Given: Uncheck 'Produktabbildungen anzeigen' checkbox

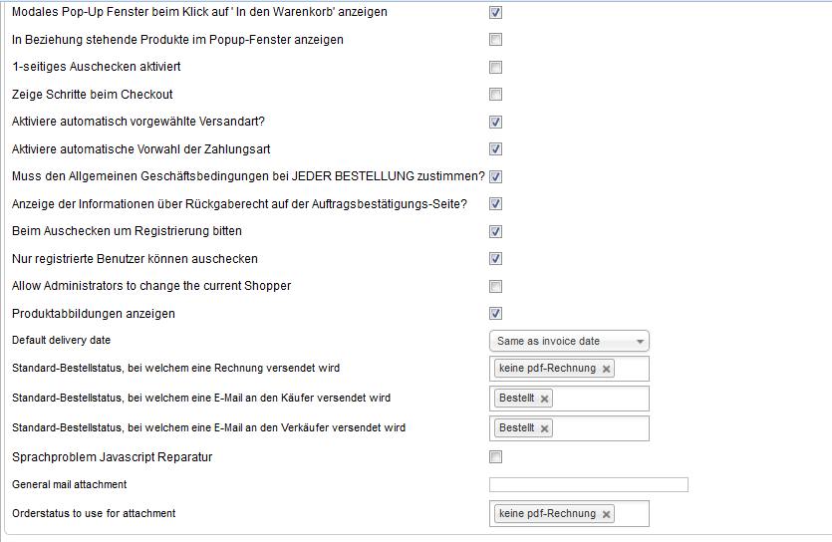Looking at the screenshot, I should click(x=495, y=314).
